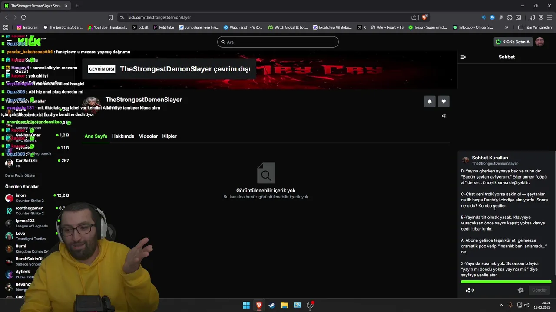Click the microphone icon in system tray
Screen dimensions: 556x312
[510, 305]
